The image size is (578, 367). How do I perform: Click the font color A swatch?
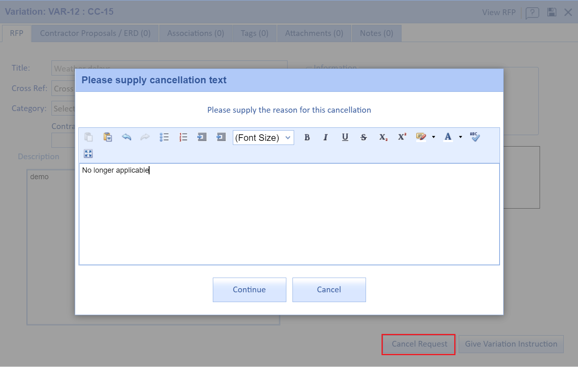coord(448,137)
